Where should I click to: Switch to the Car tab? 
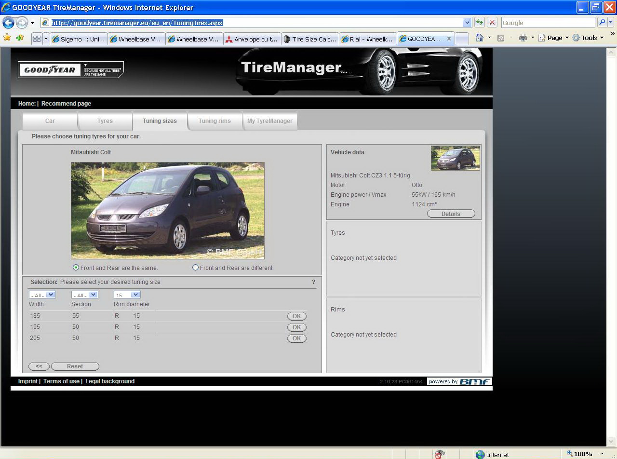pyautogui.click(x=50, y=121)
